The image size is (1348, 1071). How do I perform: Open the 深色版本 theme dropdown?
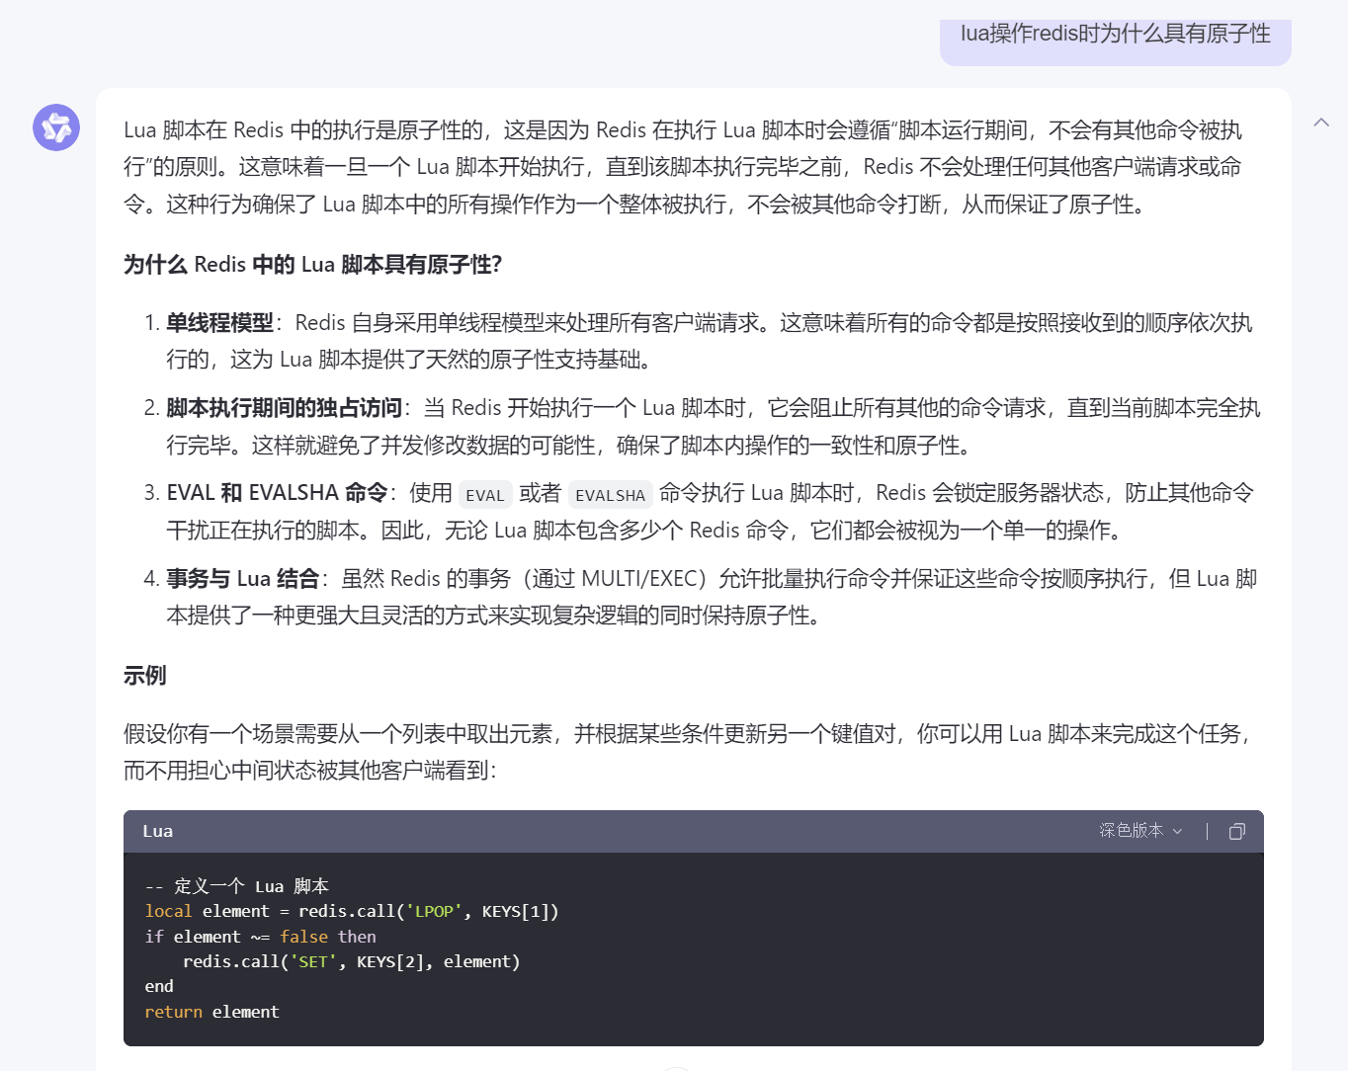[x=1140, y=831]
